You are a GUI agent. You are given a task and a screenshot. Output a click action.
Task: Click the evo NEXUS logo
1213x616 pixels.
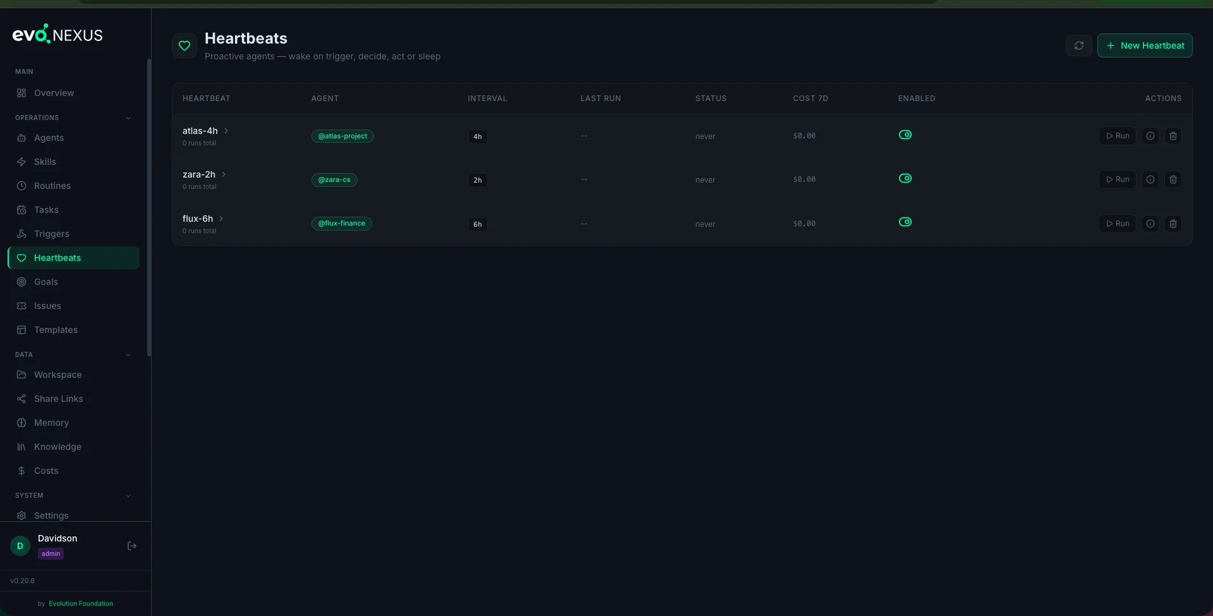57,34
